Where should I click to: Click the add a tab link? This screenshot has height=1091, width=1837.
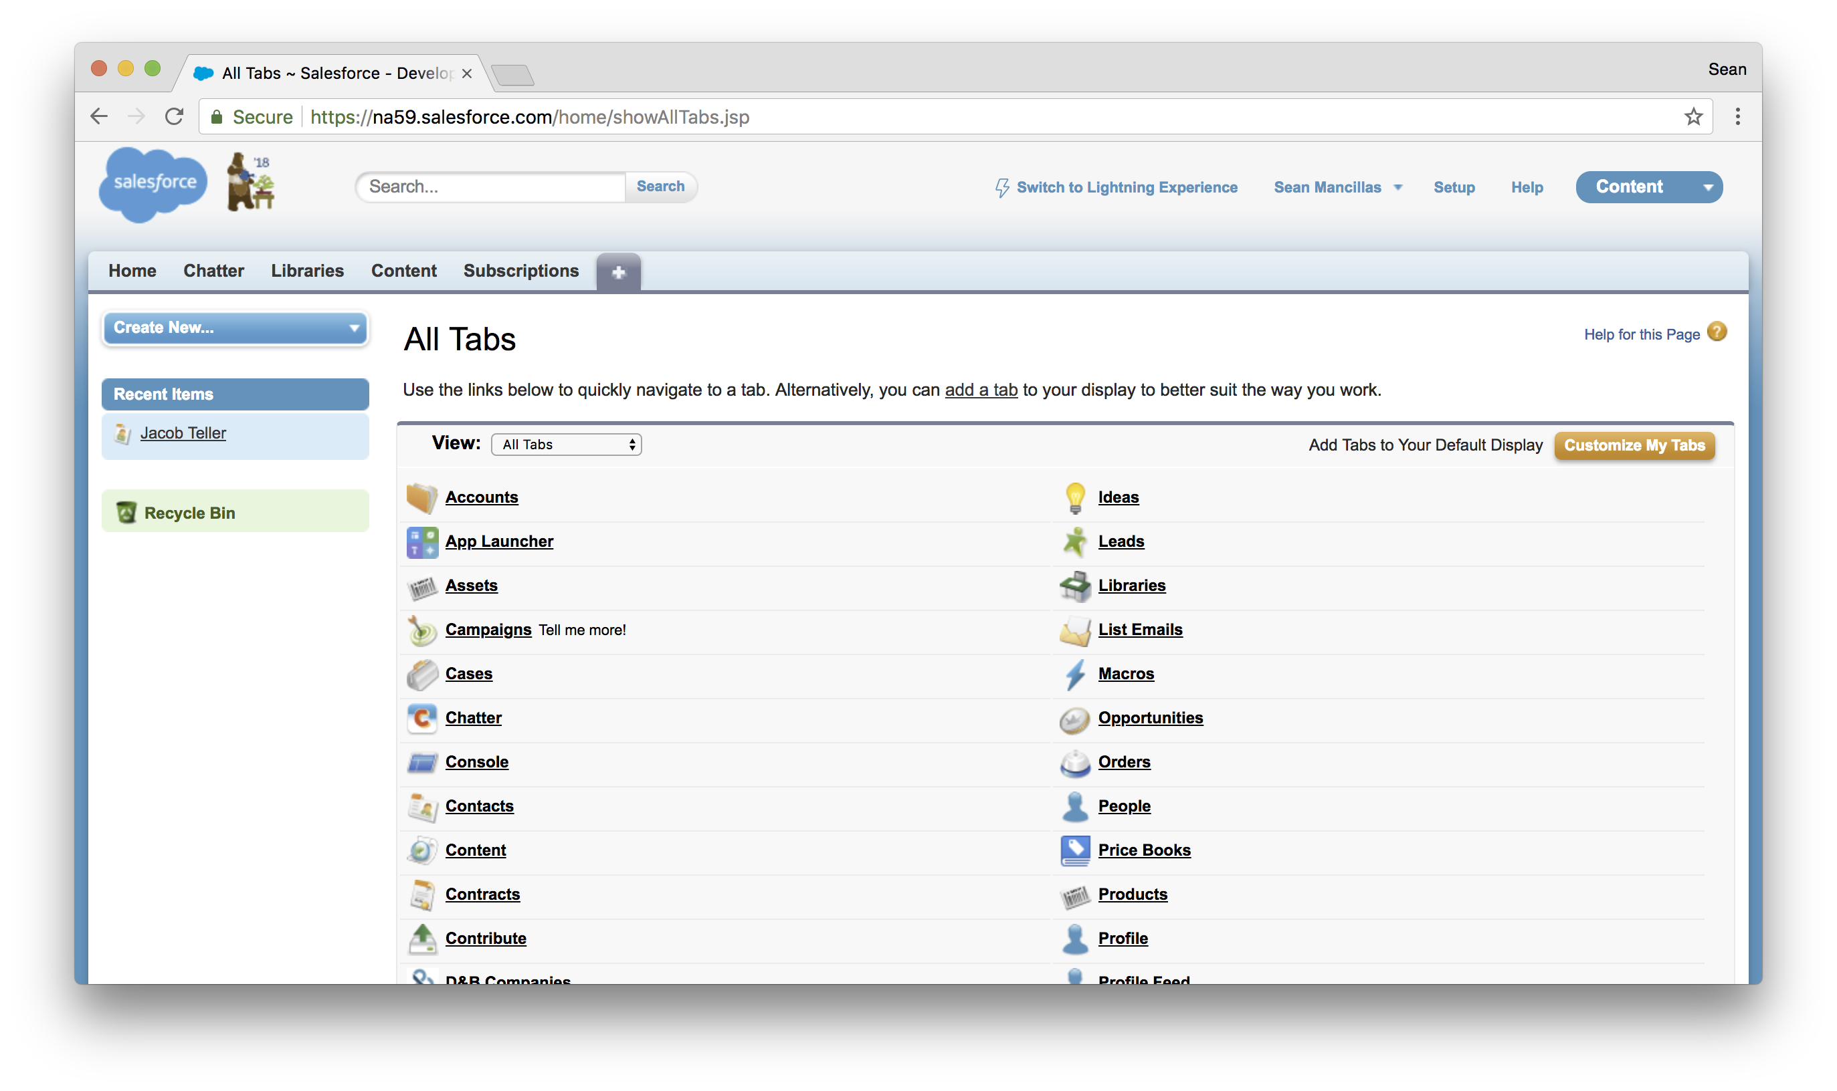[981, 390]
